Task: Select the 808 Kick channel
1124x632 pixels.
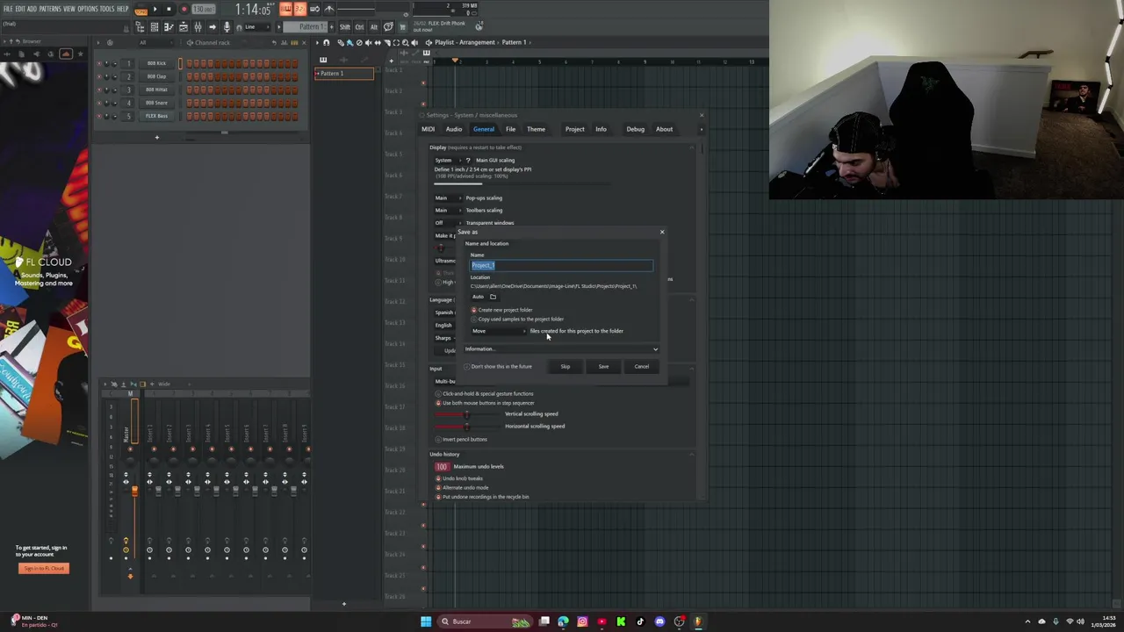Action: [156, 63]
